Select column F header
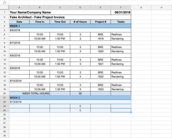The image size is (172, 138). point(121,8)
